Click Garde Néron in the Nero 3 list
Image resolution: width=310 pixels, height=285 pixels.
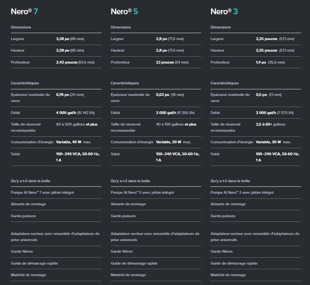[x=222, y=251]
